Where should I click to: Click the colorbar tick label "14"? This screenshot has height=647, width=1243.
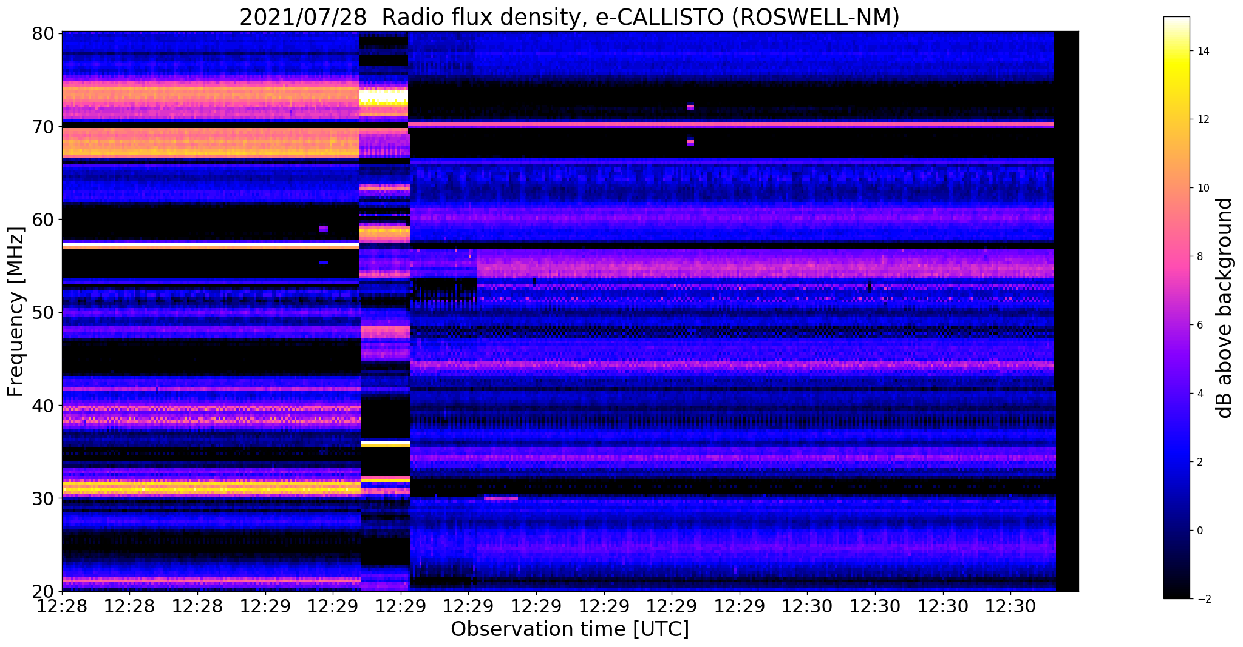coord(1202,51)
